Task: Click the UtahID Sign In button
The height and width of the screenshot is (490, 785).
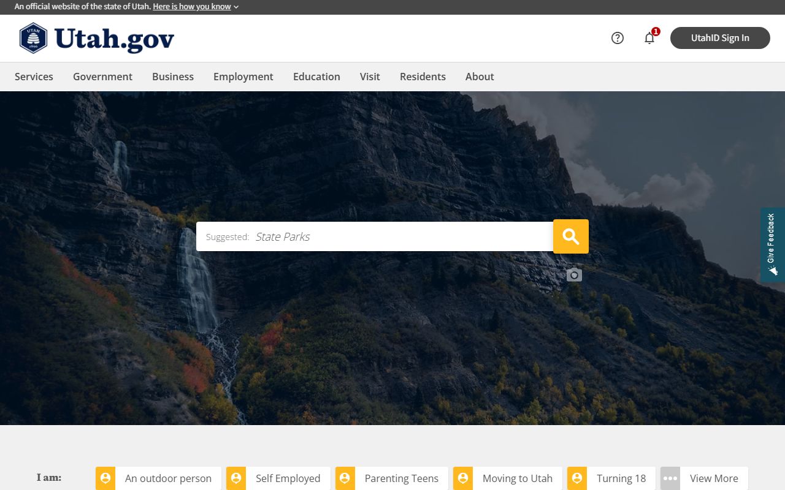Action: click(x=720, y=38)
